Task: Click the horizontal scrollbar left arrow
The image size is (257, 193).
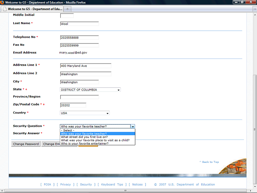Action: 2,191
